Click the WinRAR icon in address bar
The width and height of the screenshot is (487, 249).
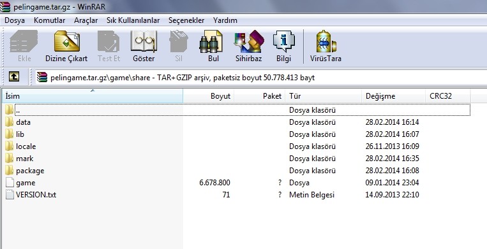click(x=42, y=77)
